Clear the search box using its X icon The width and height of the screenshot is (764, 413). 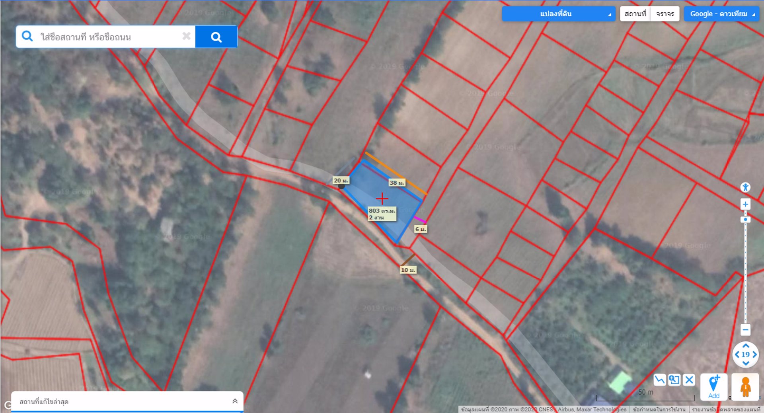coord(187,36)
